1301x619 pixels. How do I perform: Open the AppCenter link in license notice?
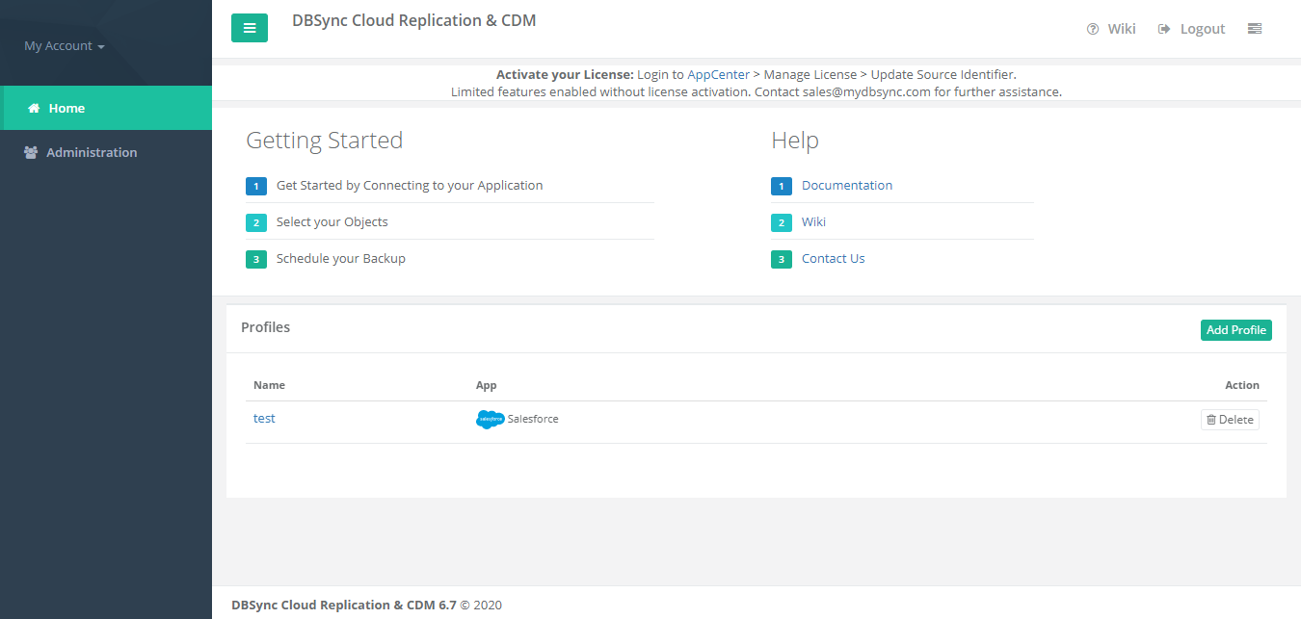pos(718,74)
